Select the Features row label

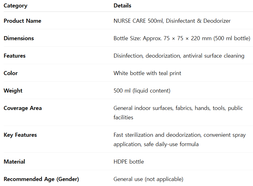click(15, 56)
